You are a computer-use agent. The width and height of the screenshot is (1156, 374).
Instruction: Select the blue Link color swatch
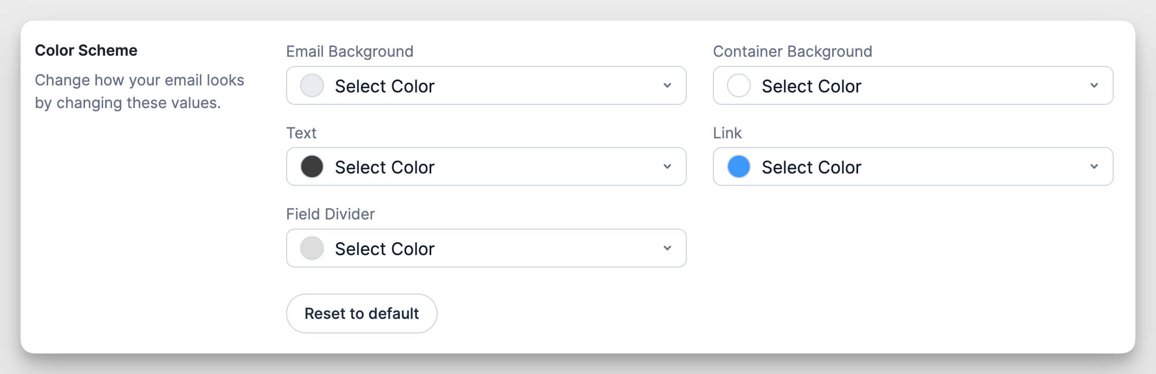[738, 166]
